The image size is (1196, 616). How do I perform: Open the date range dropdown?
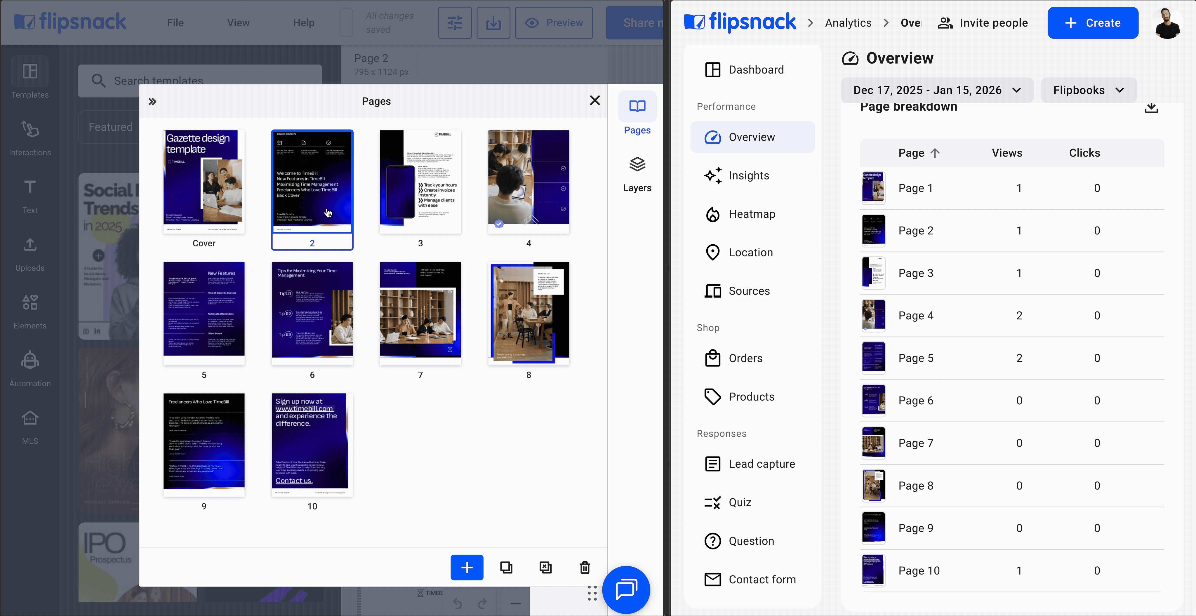point(936,90)
